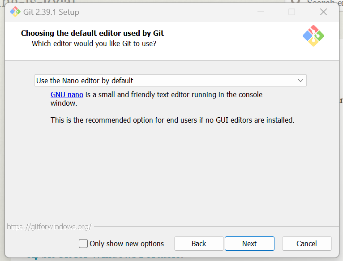Click the recommended option description text
The width and height of the screenshot is (343, 261).
coord(172,120)
